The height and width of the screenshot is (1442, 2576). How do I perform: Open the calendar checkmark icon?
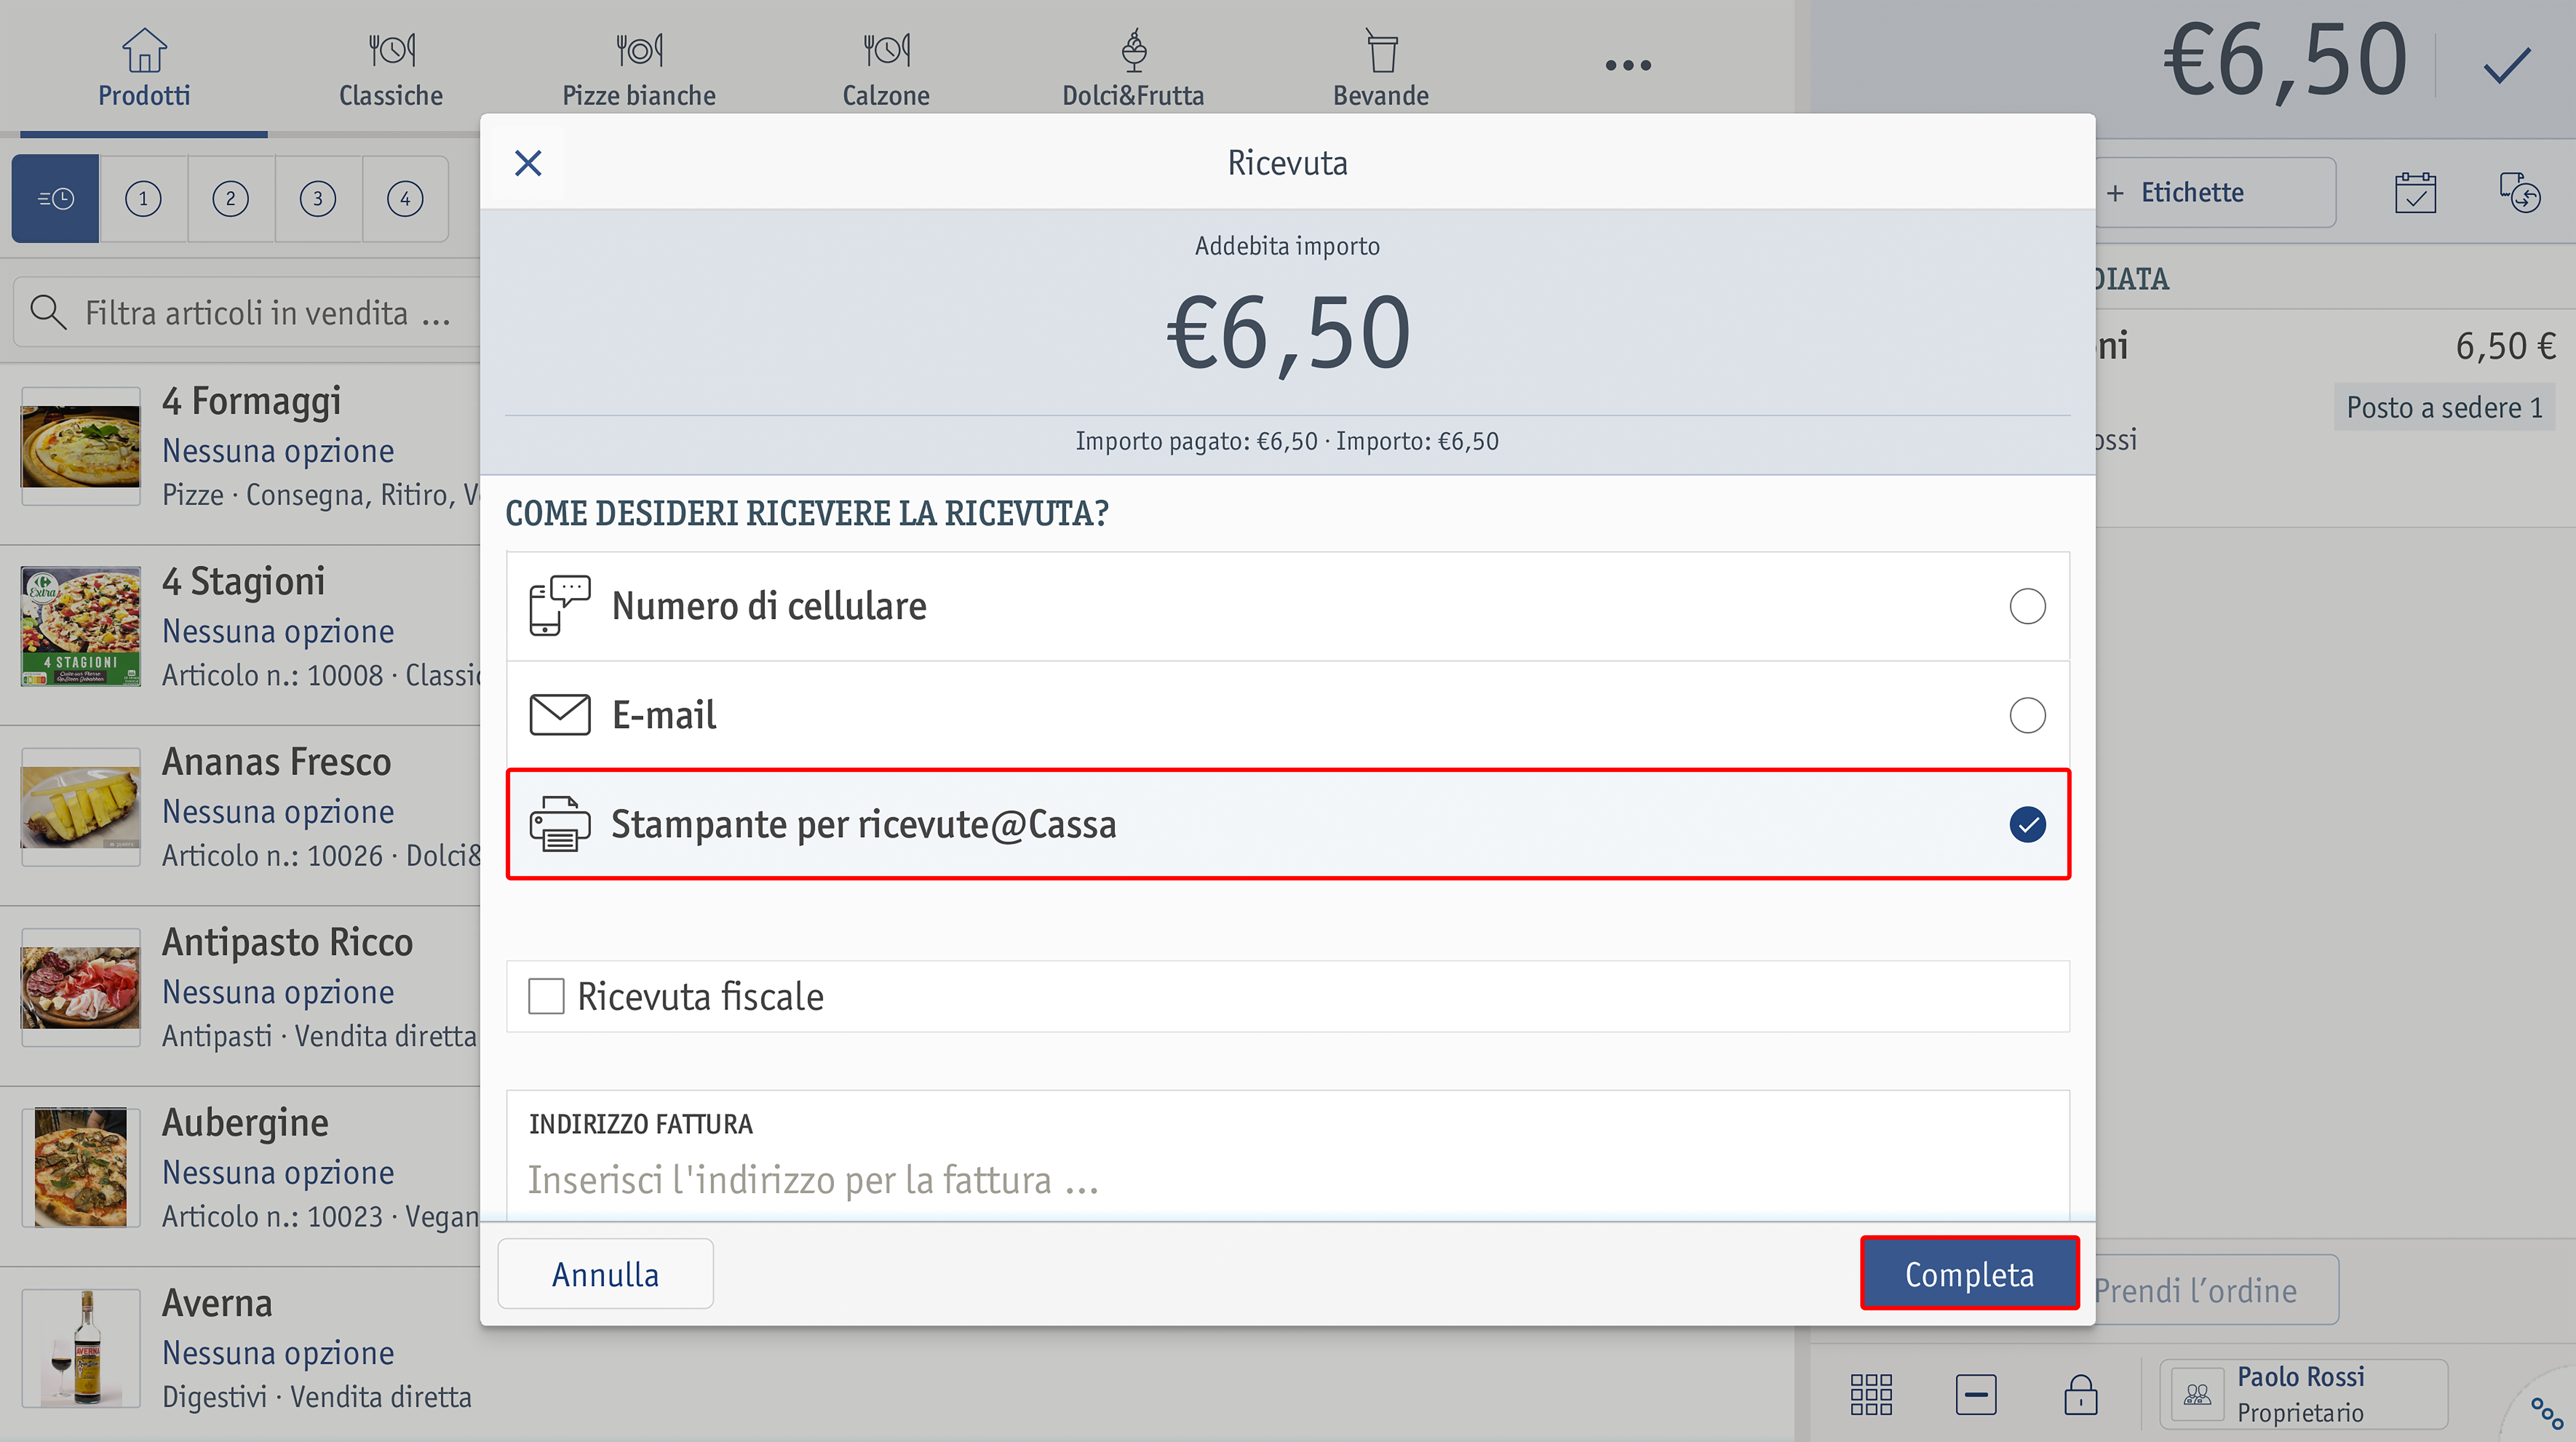click(2415, 192)
